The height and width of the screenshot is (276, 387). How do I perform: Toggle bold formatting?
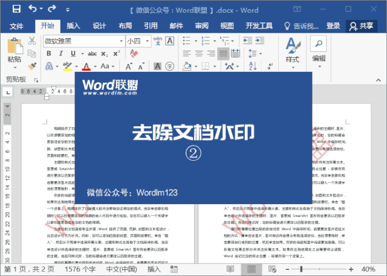tap(49, 54)
